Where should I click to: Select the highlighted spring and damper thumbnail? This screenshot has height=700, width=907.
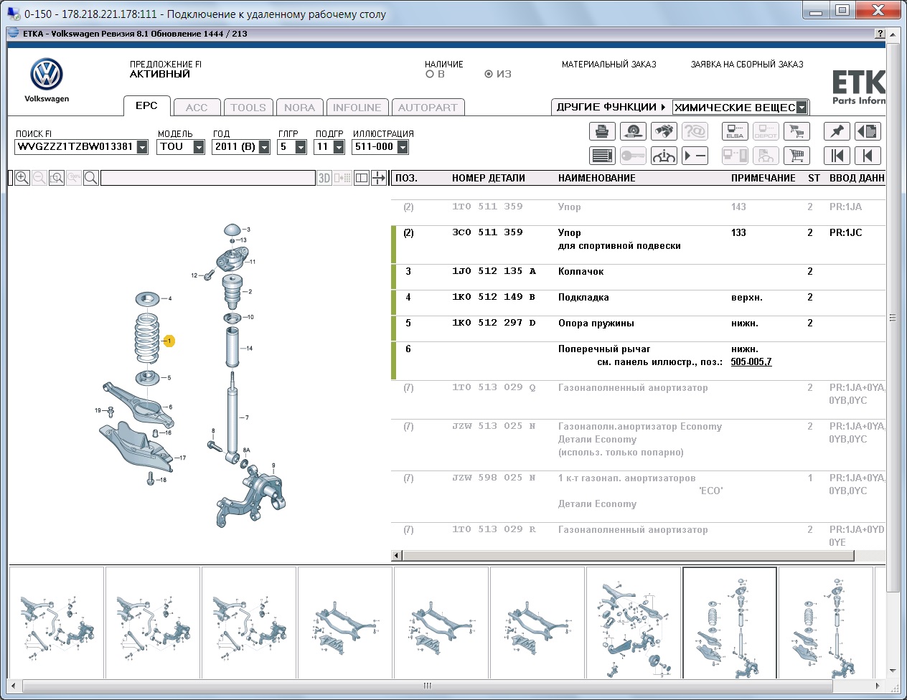(730, 623)
